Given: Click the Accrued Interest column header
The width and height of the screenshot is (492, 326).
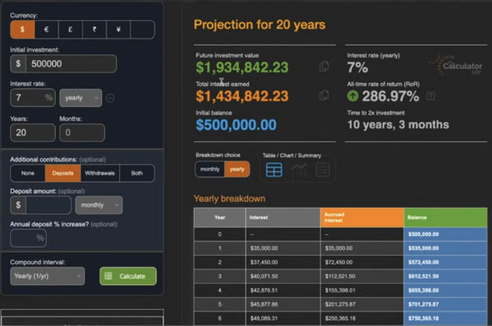Looking at the screenshot, I should click(362, 217).
